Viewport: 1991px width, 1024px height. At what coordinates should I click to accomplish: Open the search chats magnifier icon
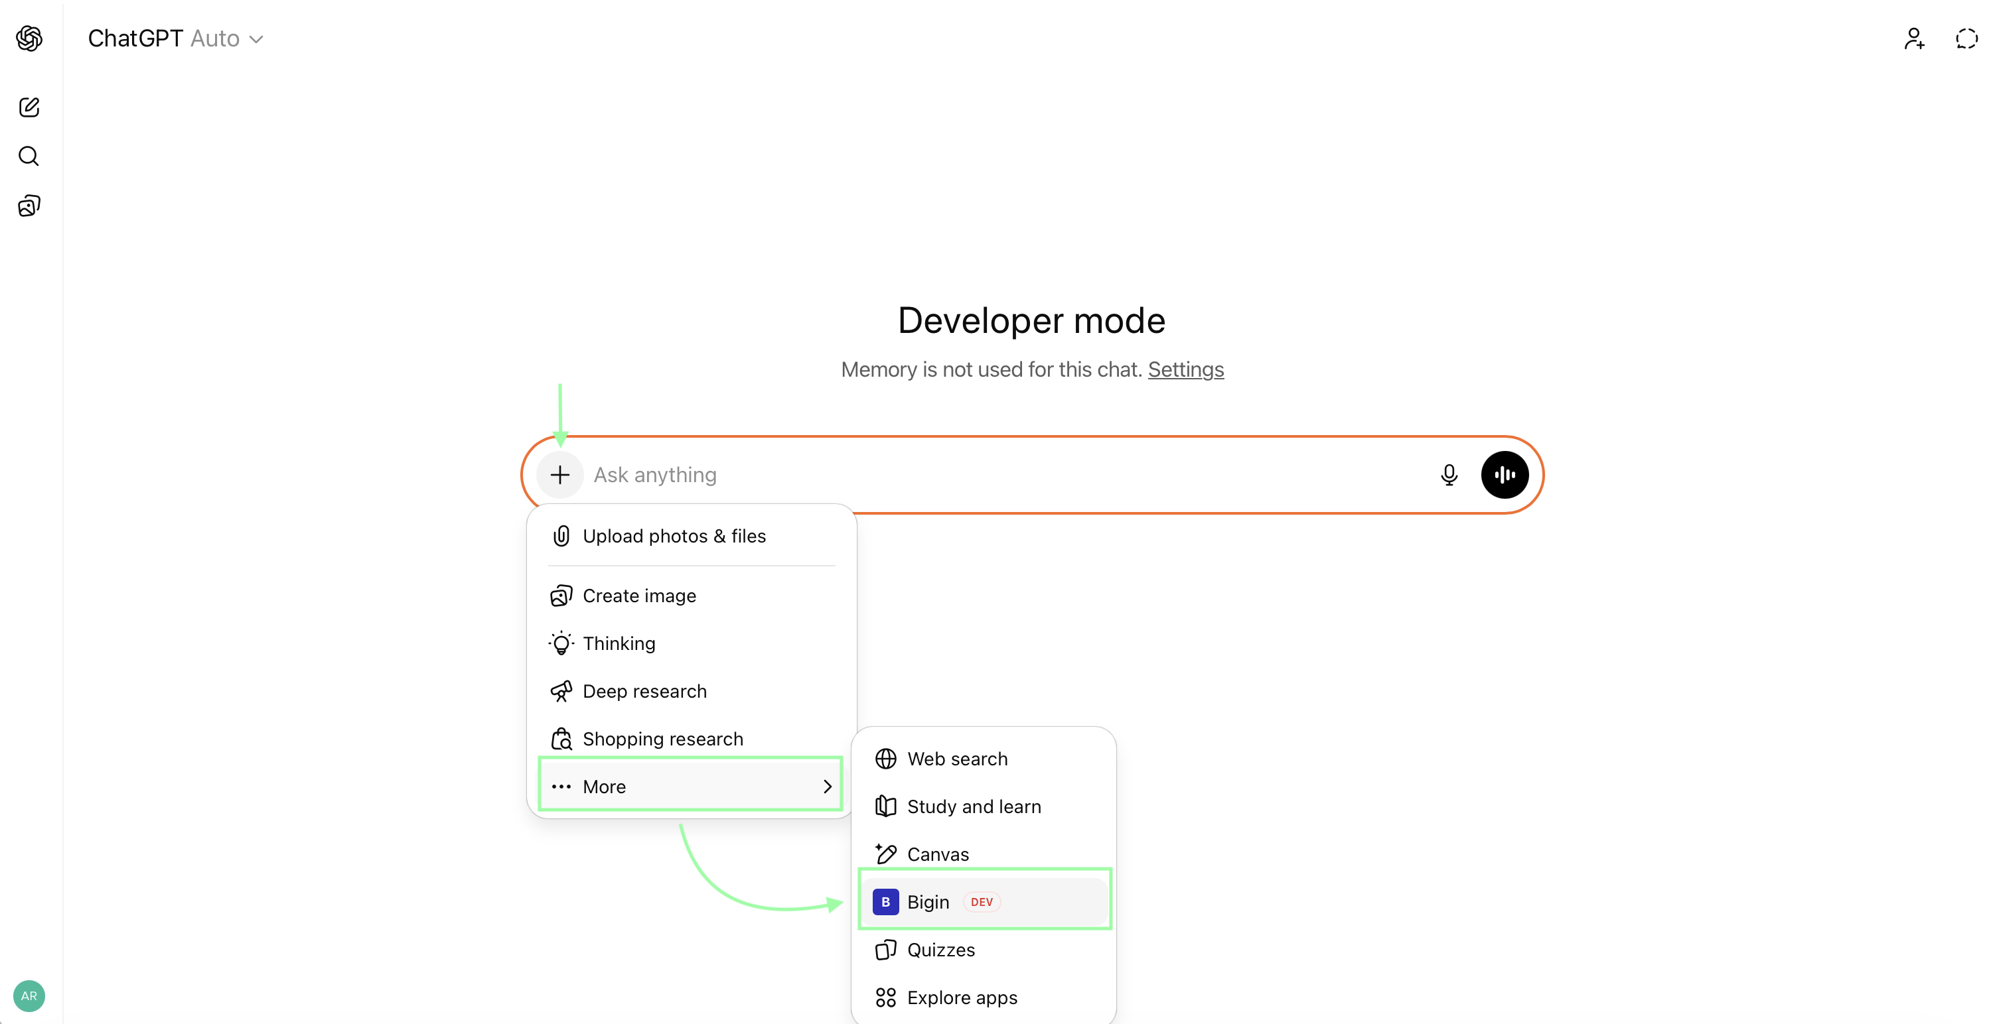[x=29, y=156]
